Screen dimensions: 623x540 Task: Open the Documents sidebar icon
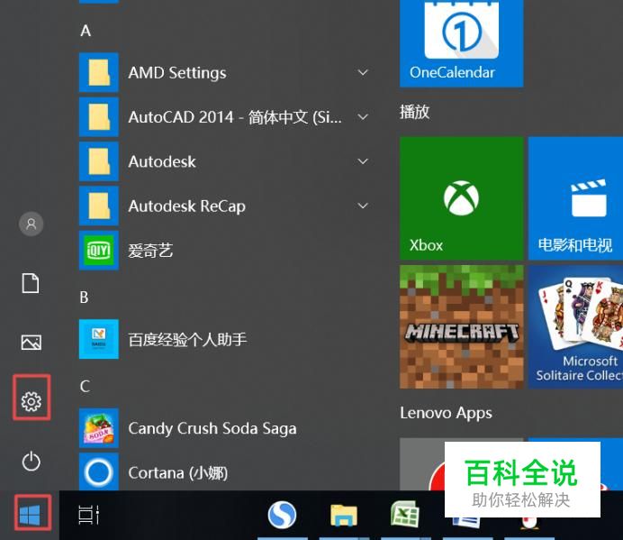coord(31,283)
